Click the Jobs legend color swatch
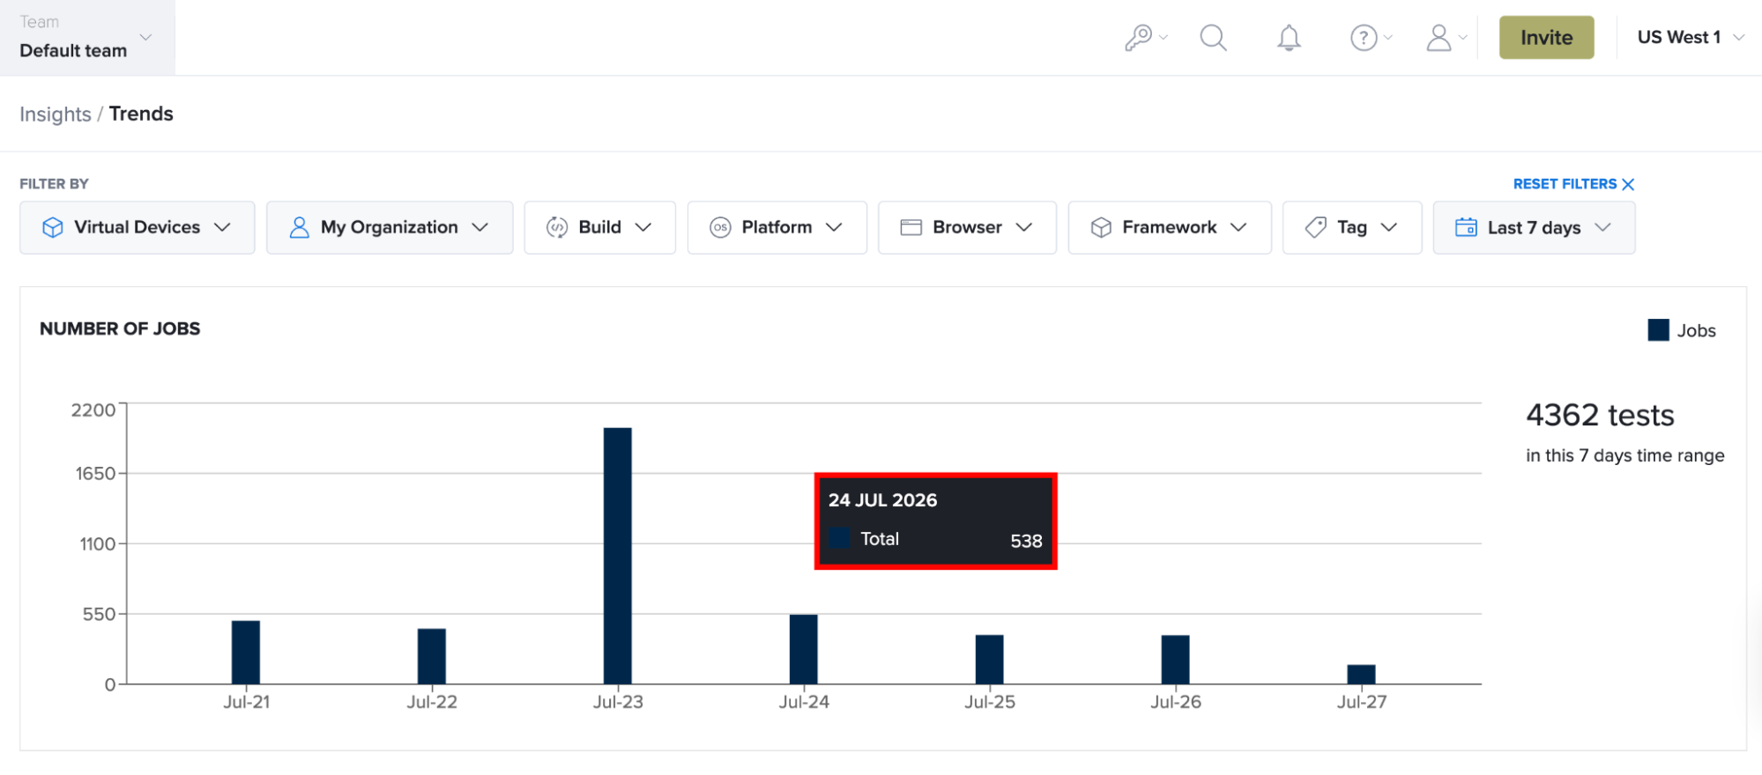The image size is (1762, 775). click(x=1658, y=330)
